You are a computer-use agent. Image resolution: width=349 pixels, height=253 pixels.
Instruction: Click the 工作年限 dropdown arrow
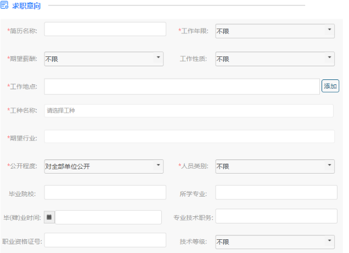pyautogui.click(x=329, y=30)
